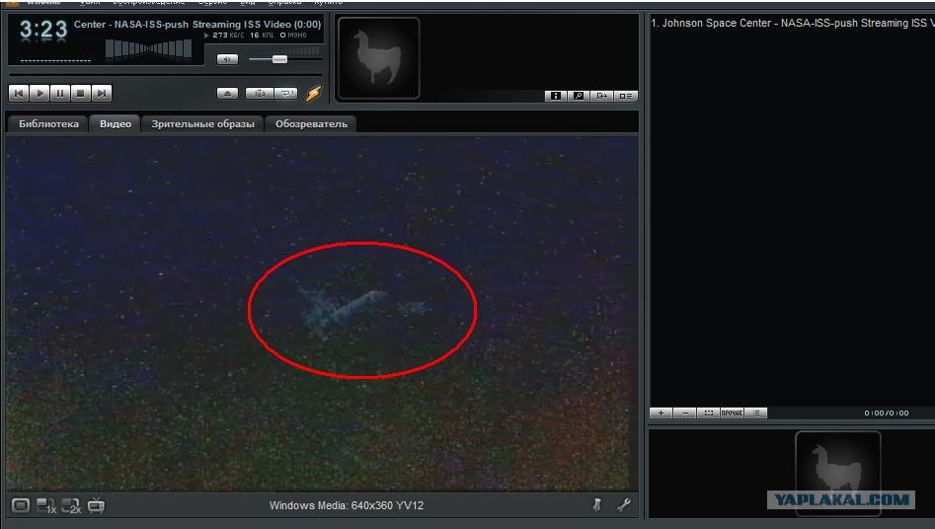Open the Обозреватель tab
935x529 pixels.
(x=311, y=124)
